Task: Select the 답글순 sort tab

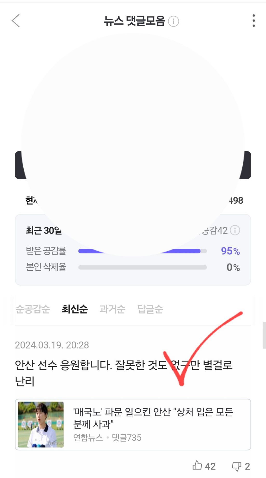Action: click(150, 309)
